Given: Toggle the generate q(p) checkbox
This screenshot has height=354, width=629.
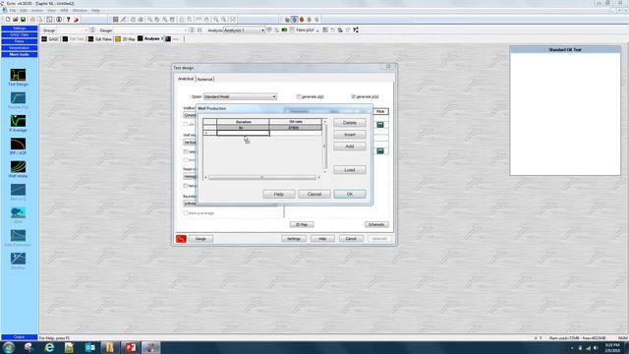Looking at the screenshot, I should tap(299, 96).
